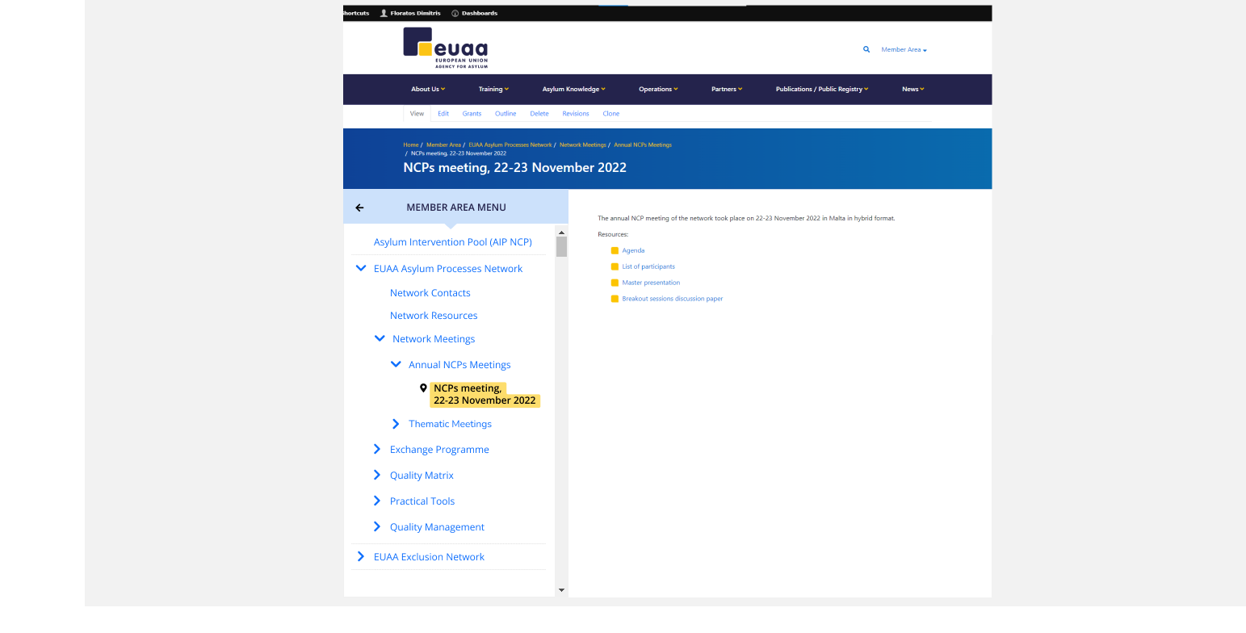The height and width of the screenshot is (633, 1246).
Task: Collapse the Annual NCPs Meetings section
Action: click(396, 364)
